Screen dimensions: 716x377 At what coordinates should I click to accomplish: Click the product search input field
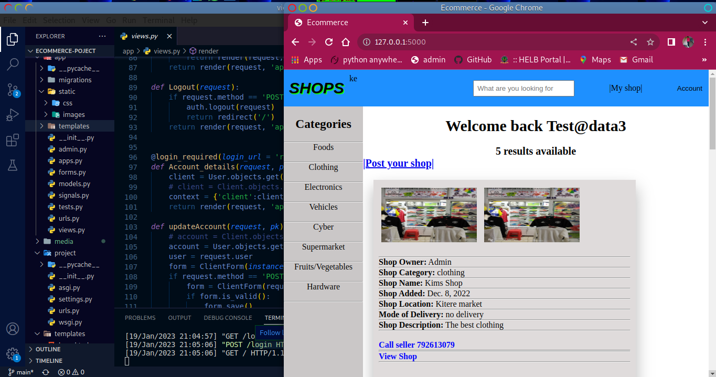[x=523, y=88]
